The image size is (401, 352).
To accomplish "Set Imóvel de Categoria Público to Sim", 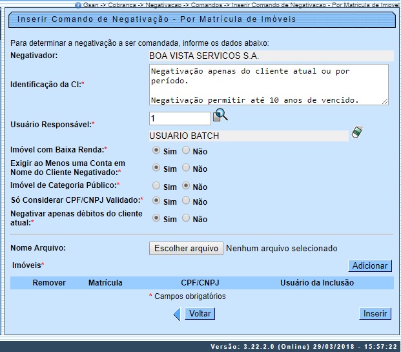I will click(156, 186).
